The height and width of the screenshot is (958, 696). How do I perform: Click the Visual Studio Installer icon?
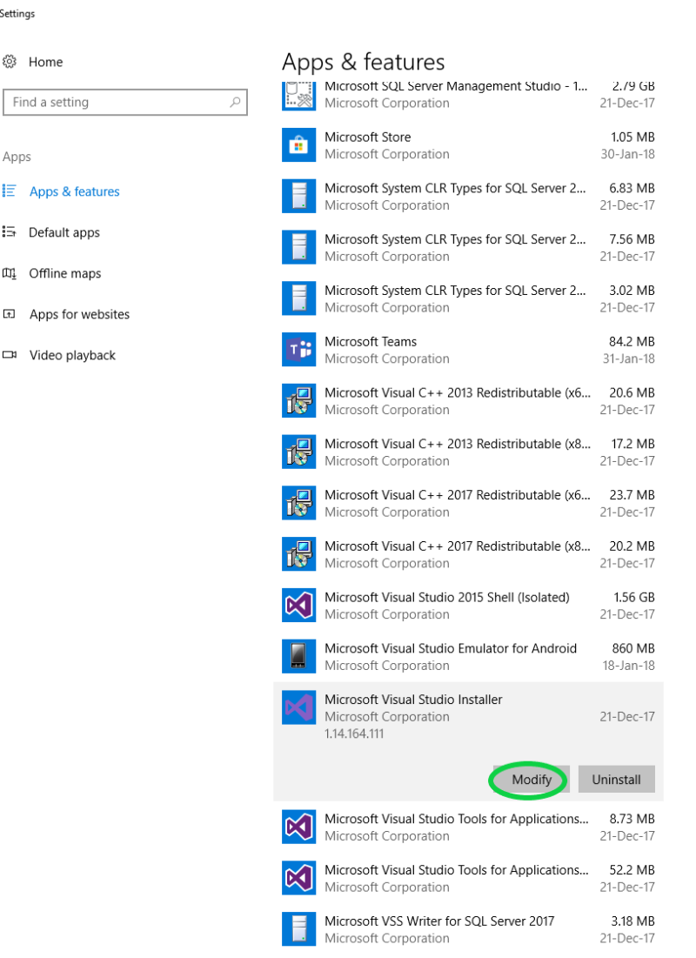pos(298,707)
